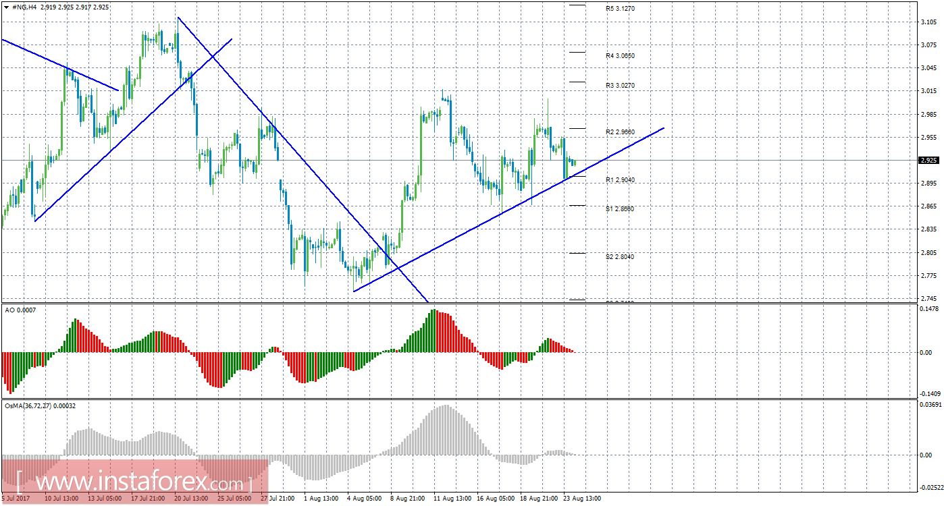
Task: Click the 27 Jul 21:00 time label
Action: click(x=277, y=499)
